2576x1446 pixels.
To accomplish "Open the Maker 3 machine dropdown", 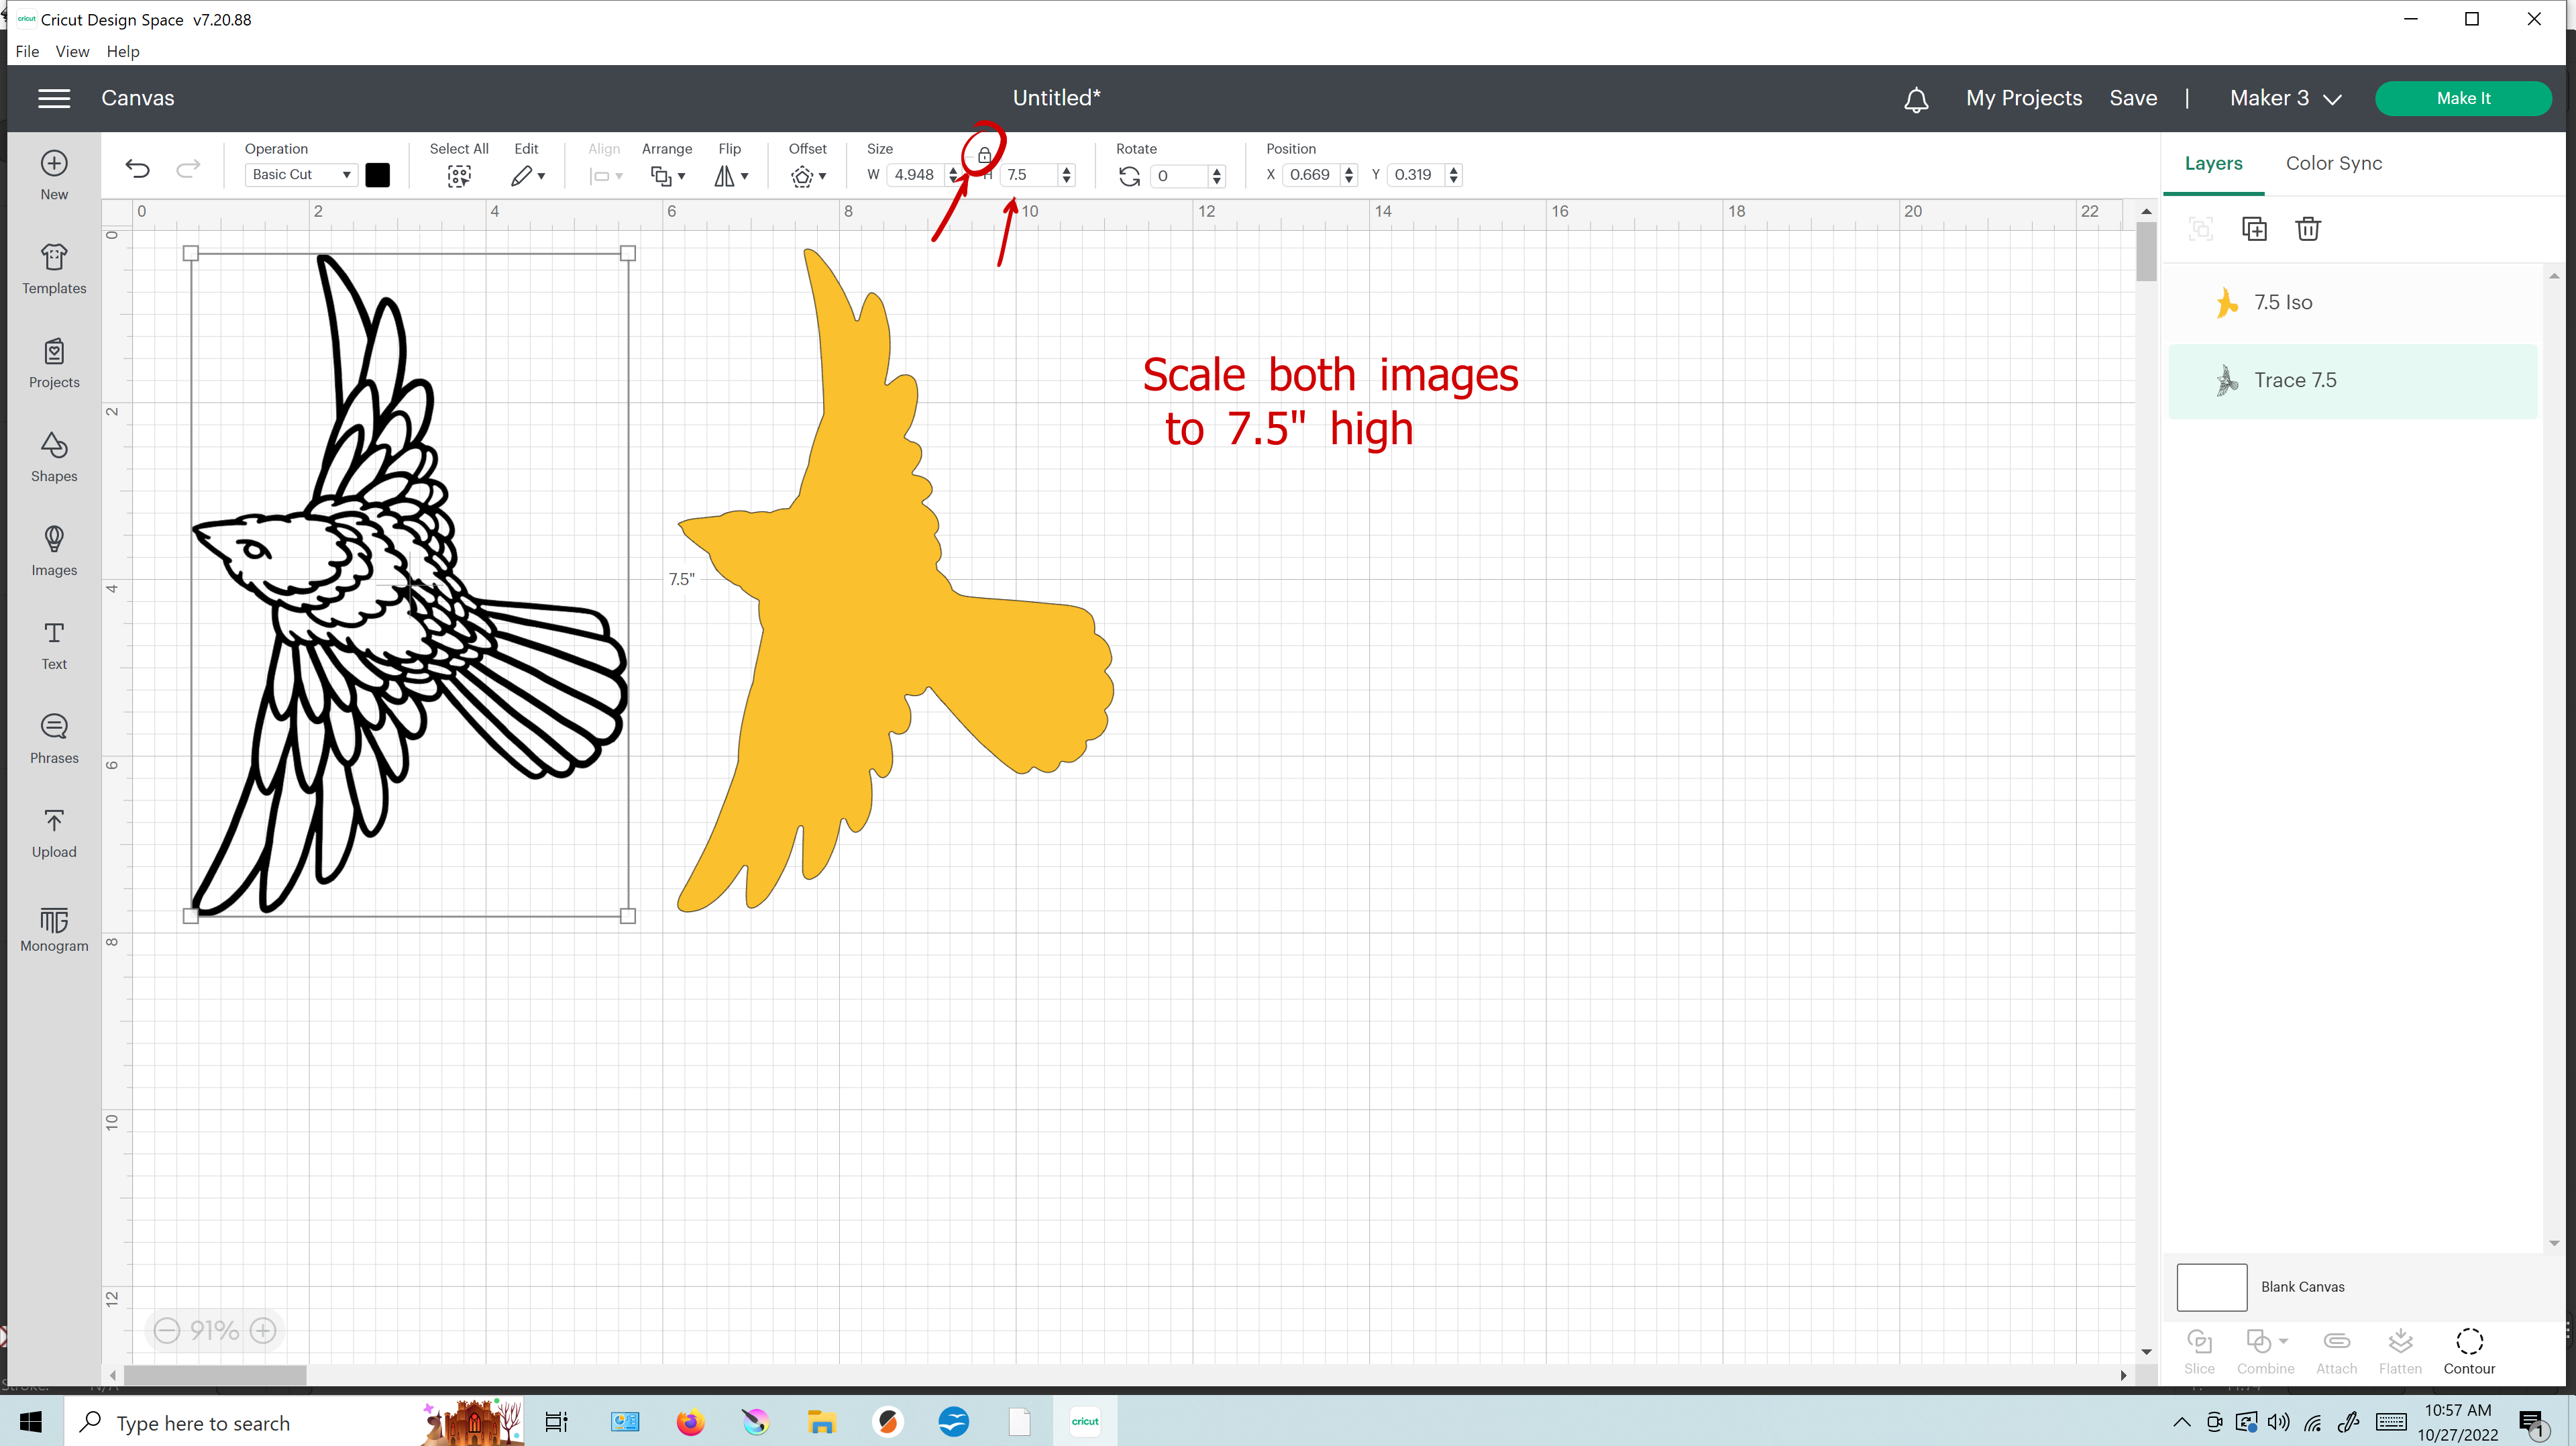I will click(x=2286, y=98).
